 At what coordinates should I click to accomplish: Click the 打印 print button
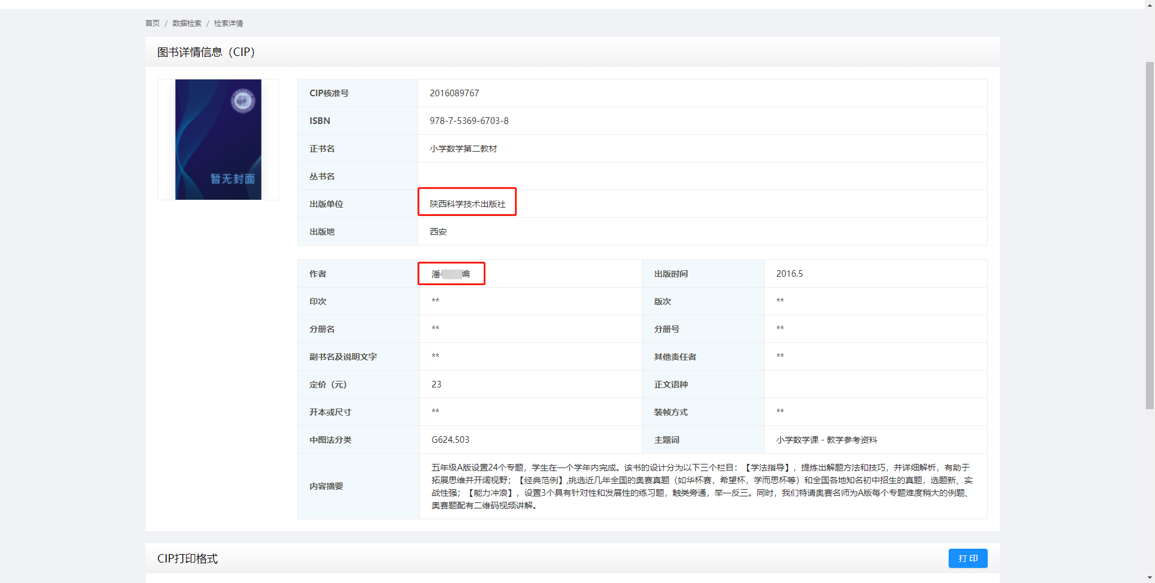click(967, 558)
